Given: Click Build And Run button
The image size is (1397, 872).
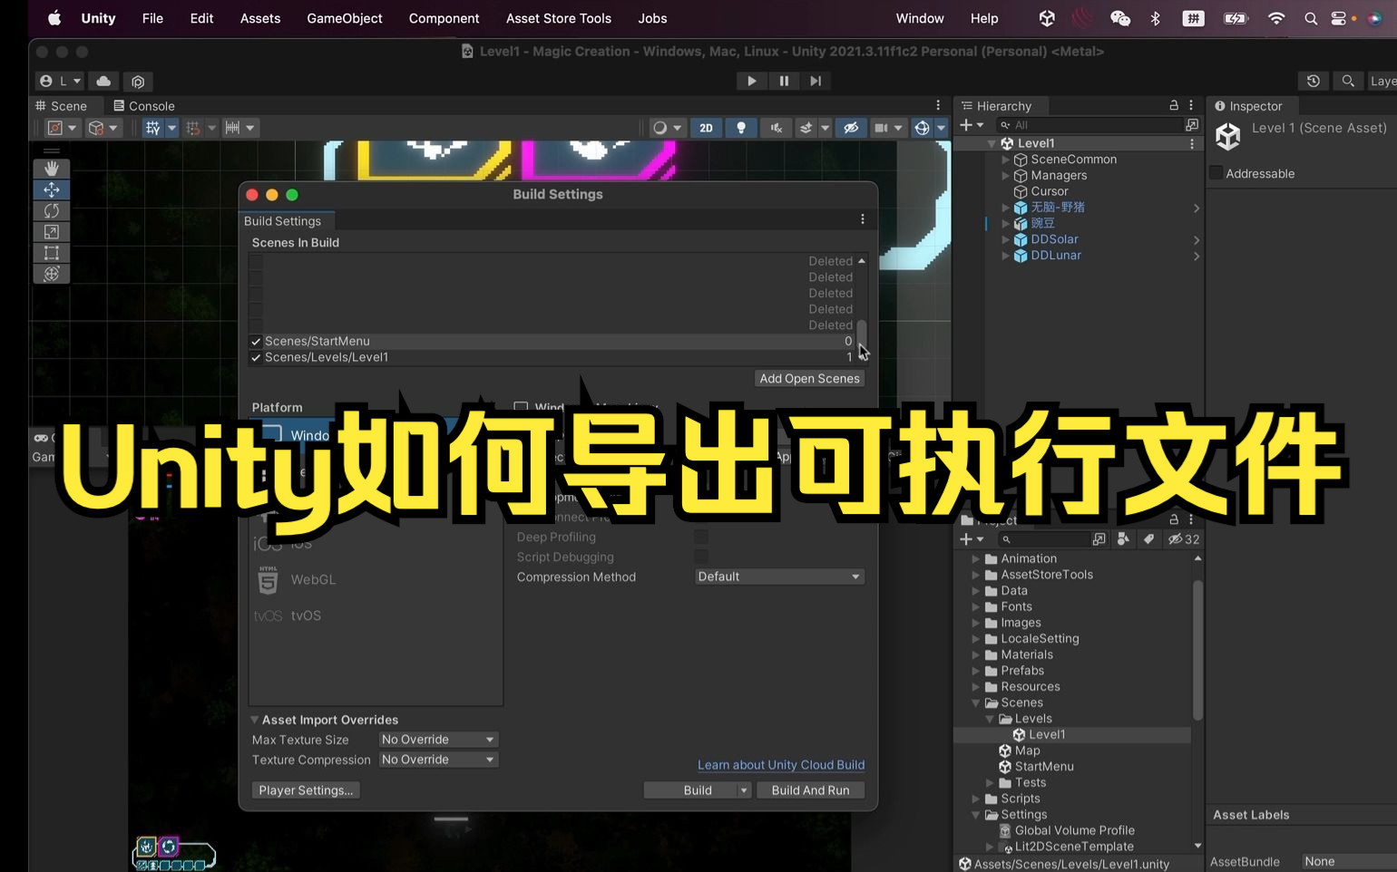Looking at the screenshot, I should pyautogui.click(x=810, y=790).
